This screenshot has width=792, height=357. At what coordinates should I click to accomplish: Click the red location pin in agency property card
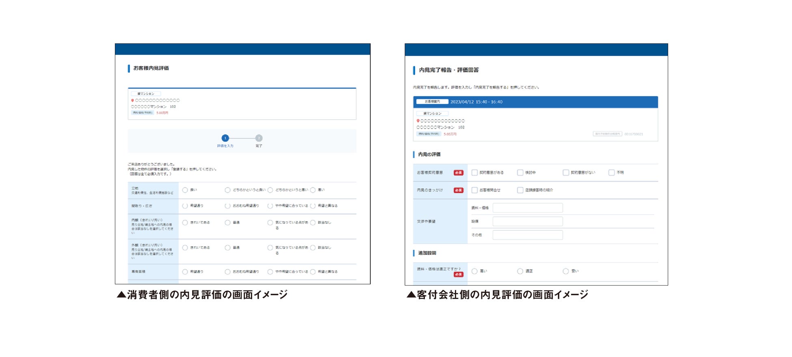418,121
